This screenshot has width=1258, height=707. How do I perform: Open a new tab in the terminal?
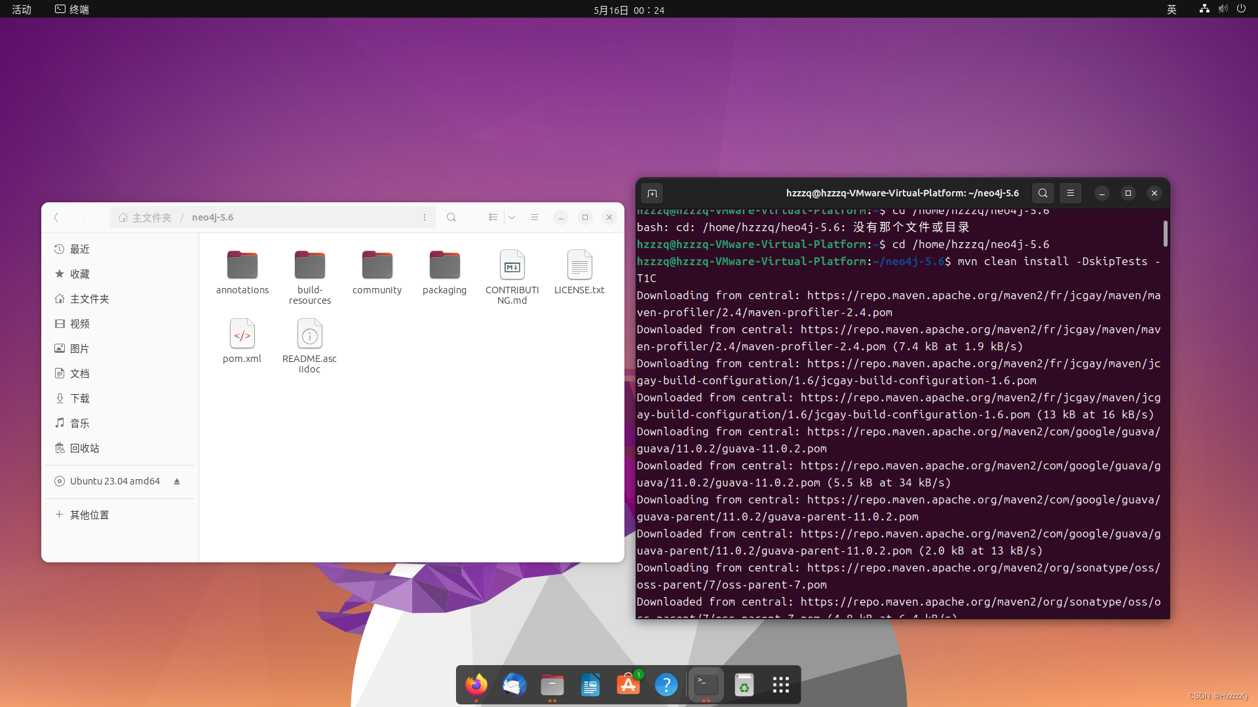click(x=652, y=193)
